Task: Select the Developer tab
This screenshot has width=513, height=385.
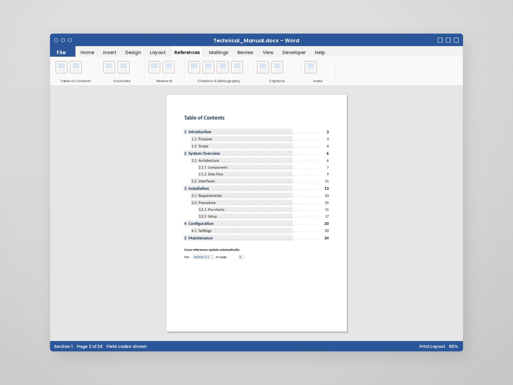Action: 294,52
